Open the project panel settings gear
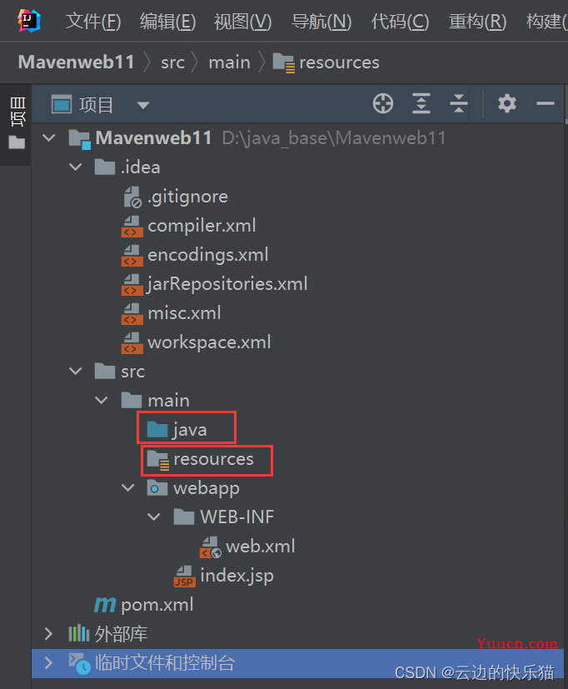The image size is (568, 689). click(507, 103)
